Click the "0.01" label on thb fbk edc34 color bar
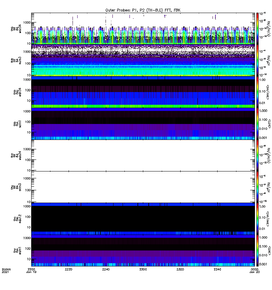Image resolution: width=272 pixels, height=290 pixels. [x=262, y=103]
